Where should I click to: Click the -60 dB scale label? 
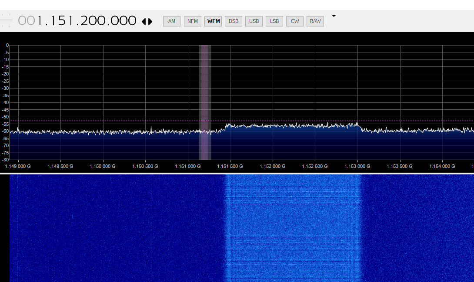tap(5, 131)
